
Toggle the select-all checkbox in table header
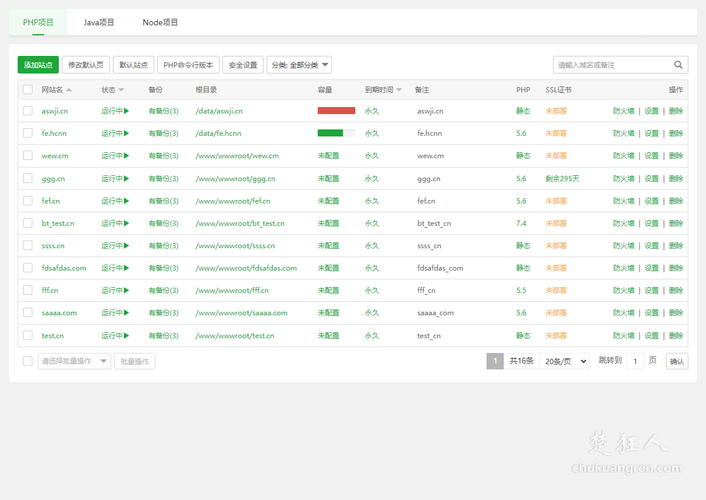pos(28,89)
